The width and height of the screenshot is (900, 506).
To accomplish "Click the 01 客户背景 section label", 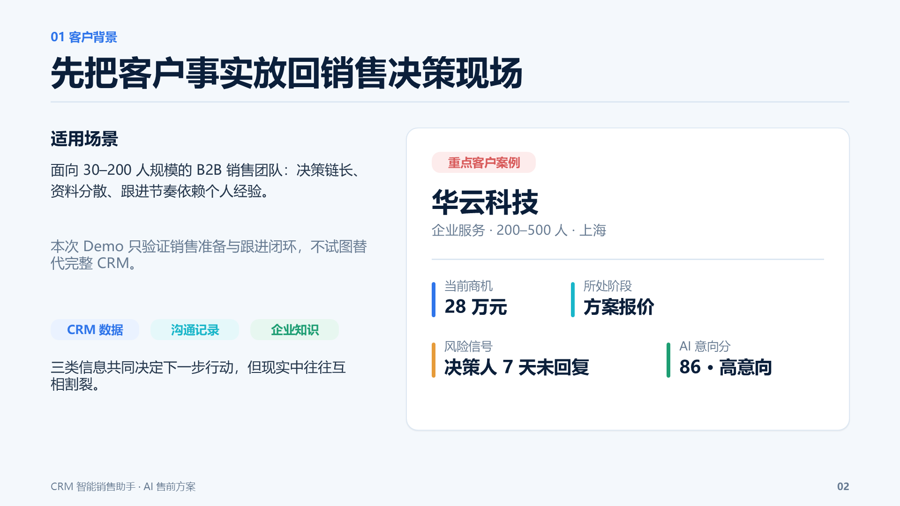I will point(84,37).
